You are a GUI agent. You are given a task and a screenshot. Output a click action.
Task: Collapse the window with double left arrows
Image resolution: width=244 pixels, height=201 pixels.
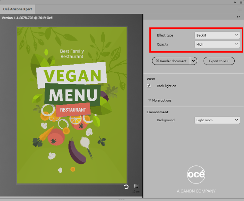point(235,2)
